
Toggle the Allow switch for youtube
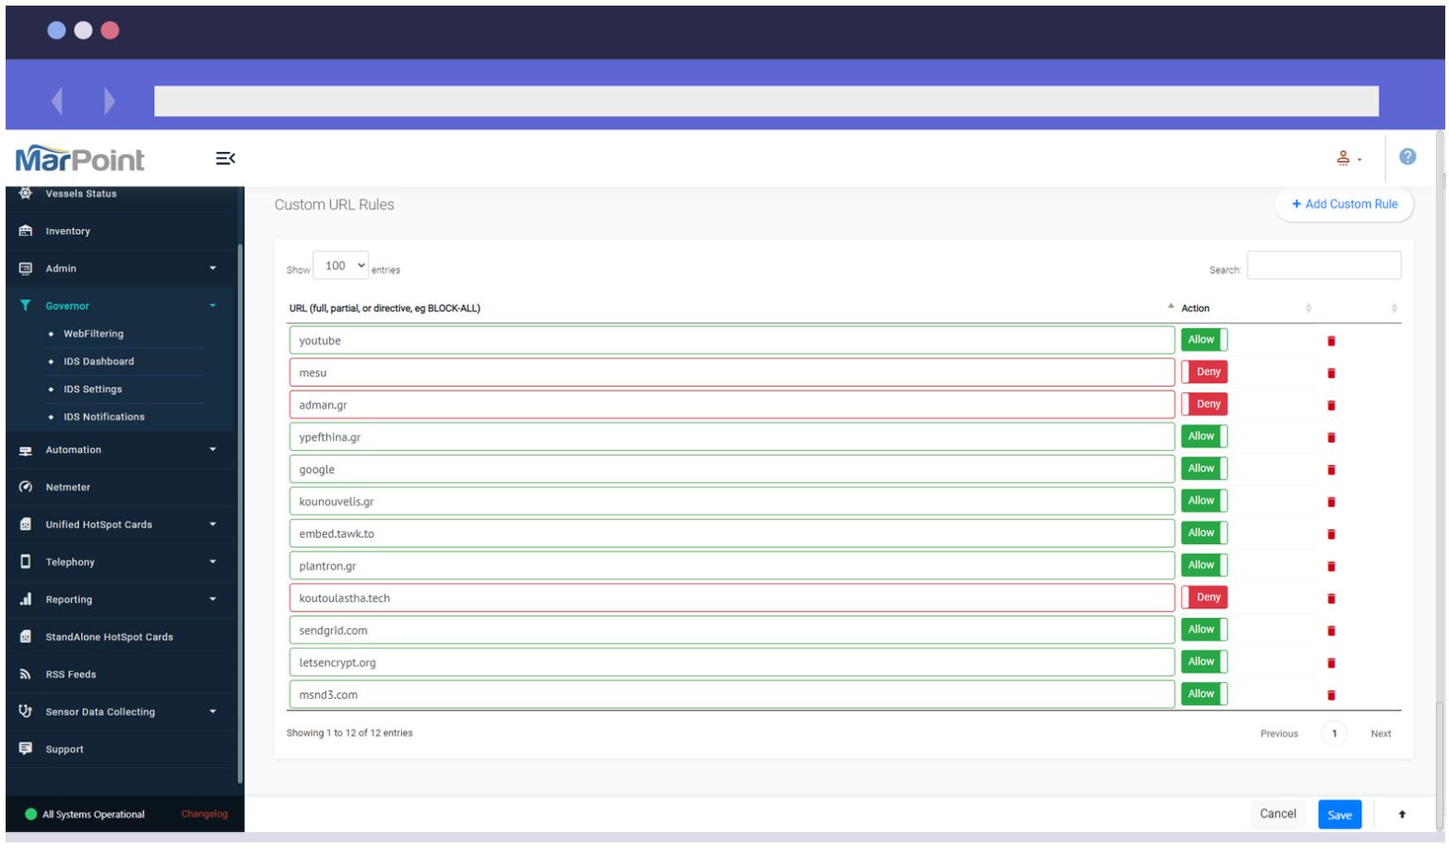click(1204, 340)
